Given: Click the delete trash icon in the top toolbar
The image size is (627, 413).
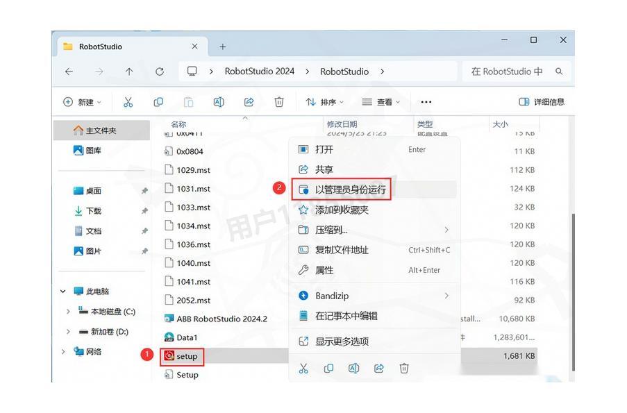Looking at the screenshot, I should click(x=279, y=102).
